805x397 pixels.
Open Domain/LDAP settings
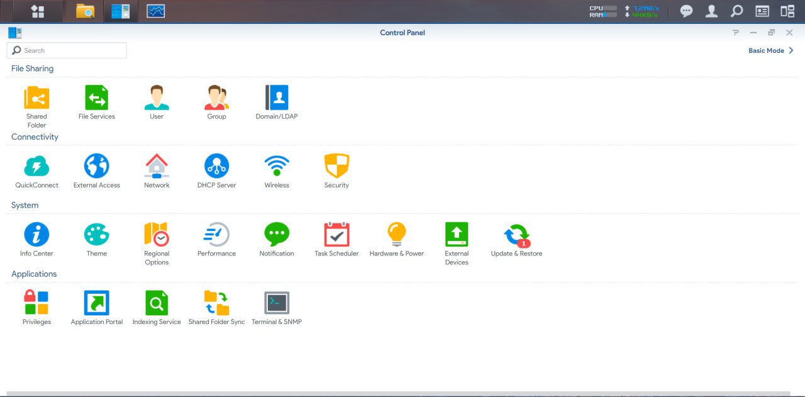pos(277,98)
